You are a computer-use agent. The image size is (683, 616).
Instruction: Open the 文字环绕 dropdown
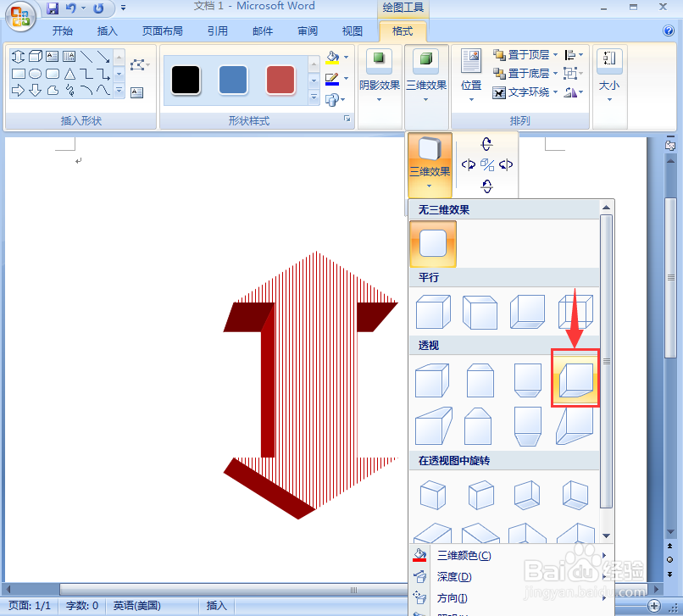click(525, 92)
